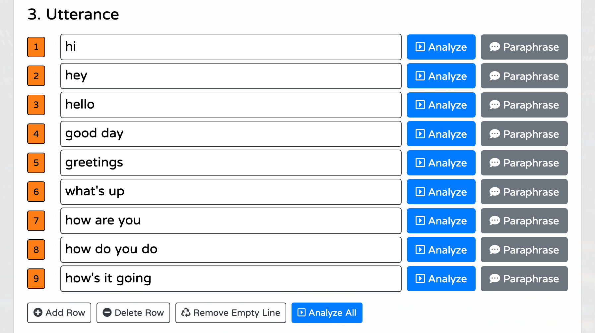The image size is (595, 333).
Task: Click the Analyze All button
Action: [327, 312]
